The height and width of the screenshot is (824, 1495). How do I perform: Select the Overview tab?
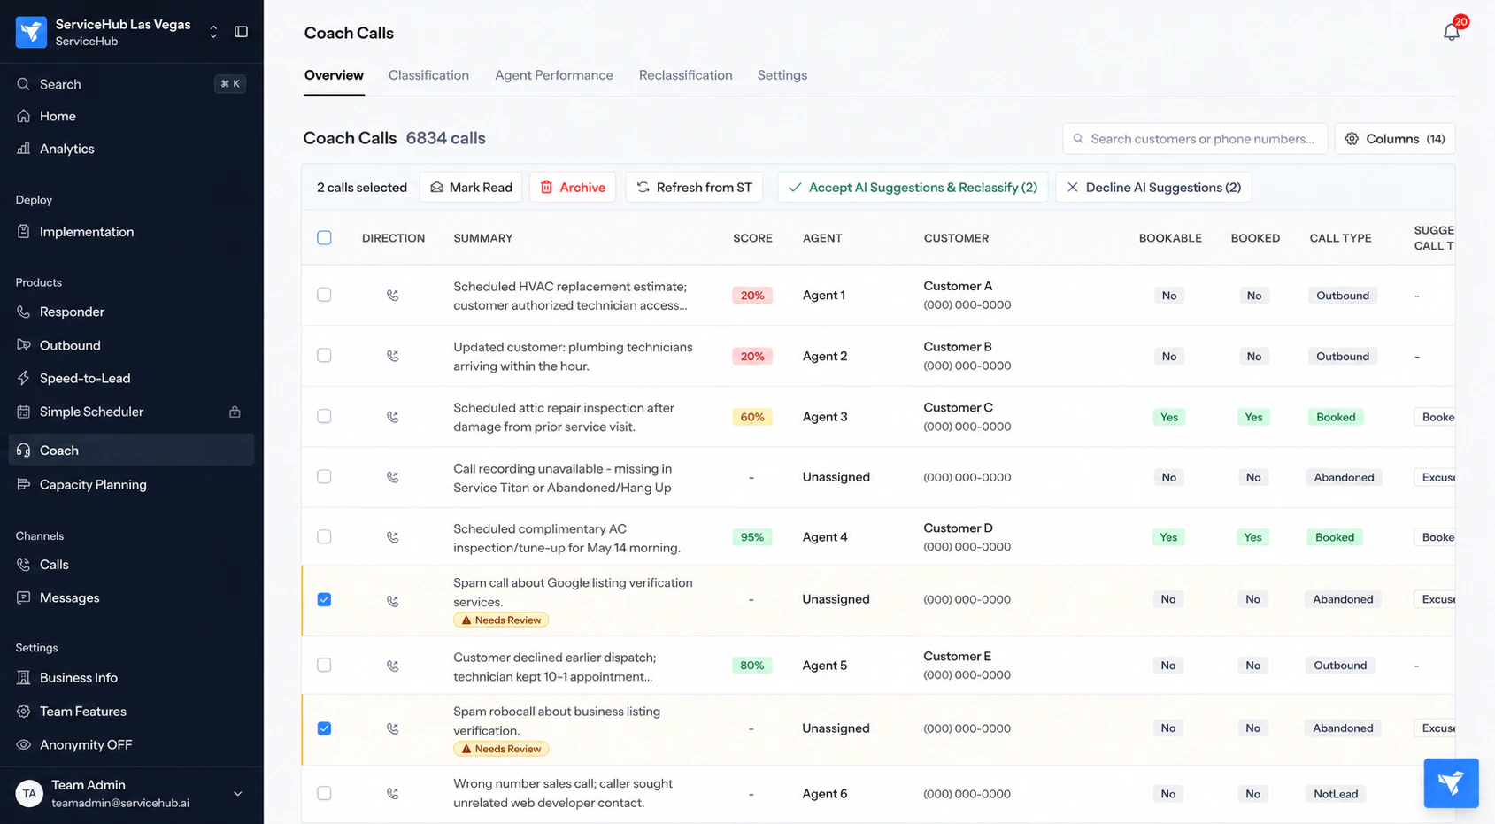(334, 75)
